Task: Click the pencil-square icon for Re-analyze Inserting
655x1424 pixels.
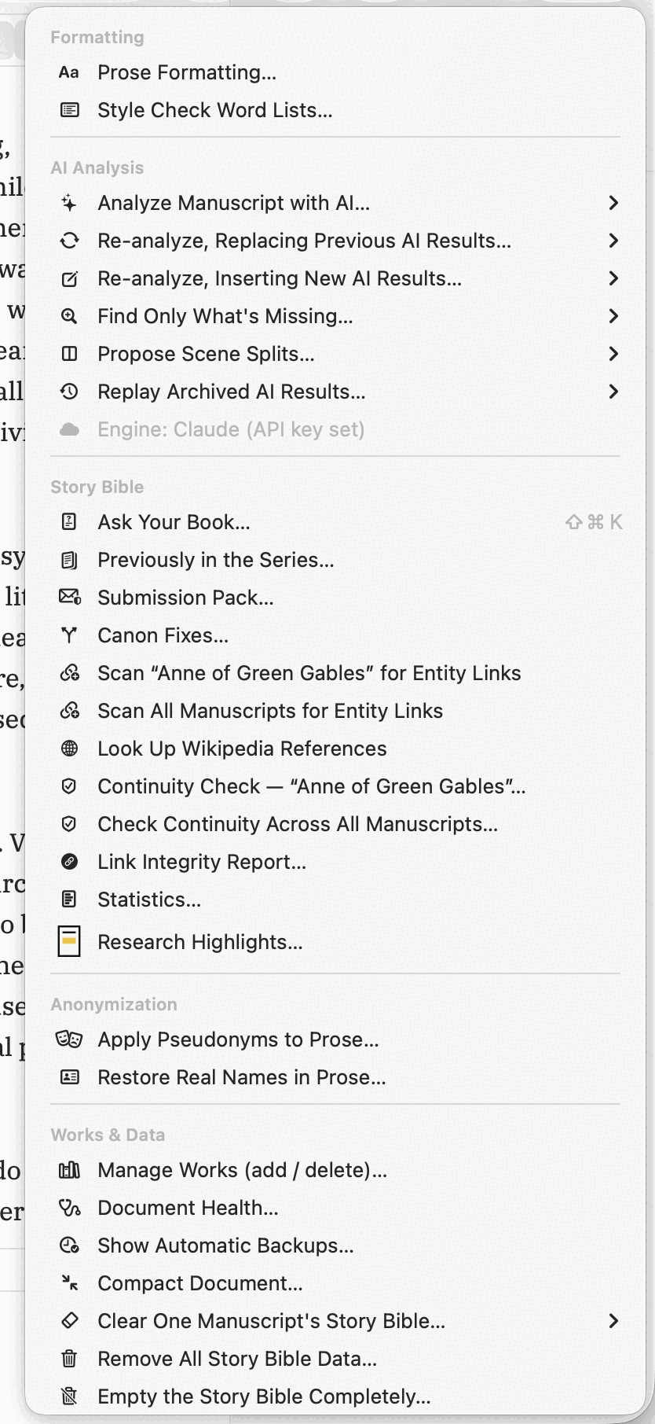Action: coord(69,278)
